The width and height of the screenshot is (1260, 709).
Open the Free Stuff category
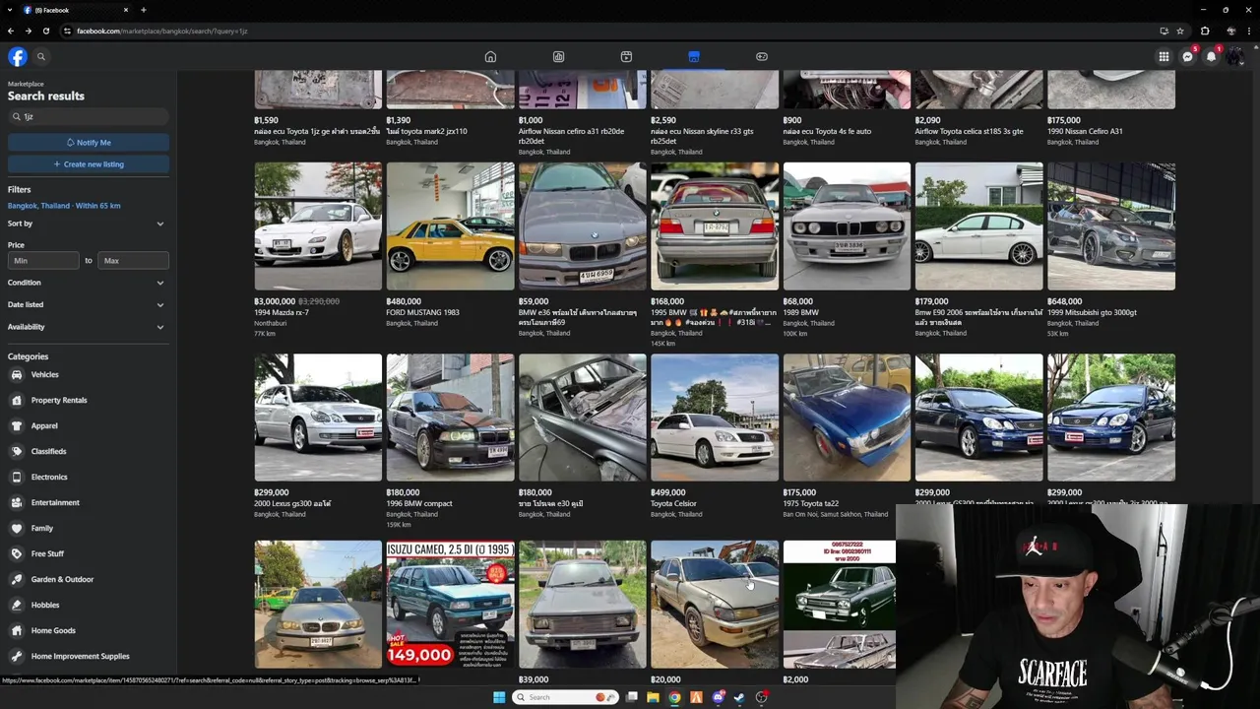(x=87, y=554)
